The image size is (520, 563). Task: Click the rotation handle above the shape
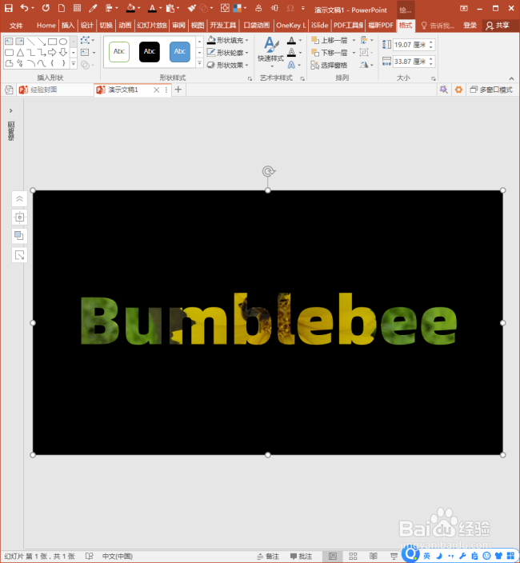(x=268, y=171)
